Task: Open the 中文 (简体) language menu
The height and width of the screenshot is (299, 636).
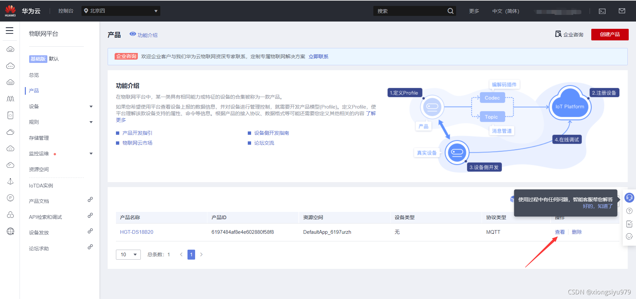Action: pos(505,11)
